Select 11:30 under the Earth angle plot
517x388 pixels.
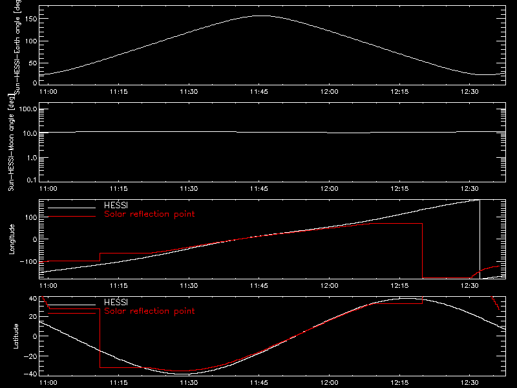pos(189,91)
